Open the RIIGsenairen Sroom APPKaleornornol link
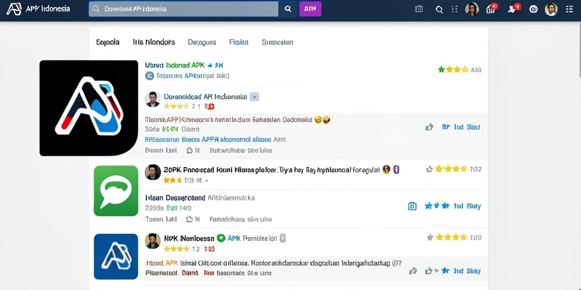581x290 pixels. coord(208,140)
